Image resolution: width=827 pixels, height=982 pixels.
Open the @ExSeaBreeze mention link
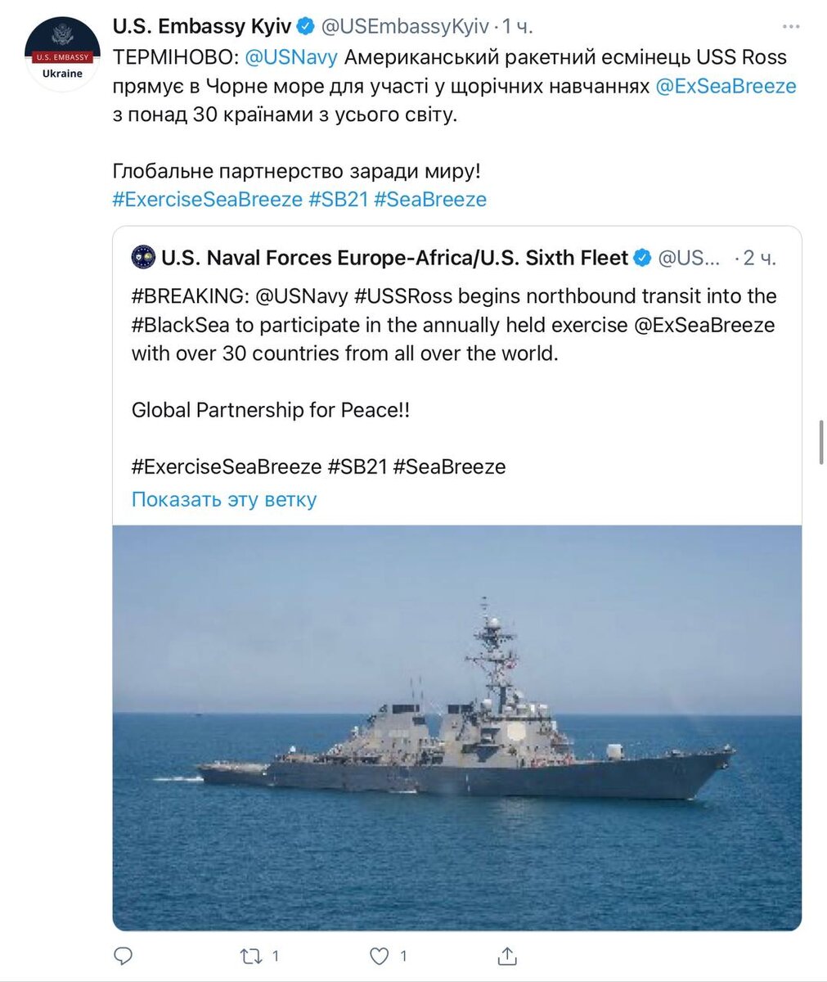point(726,86)
